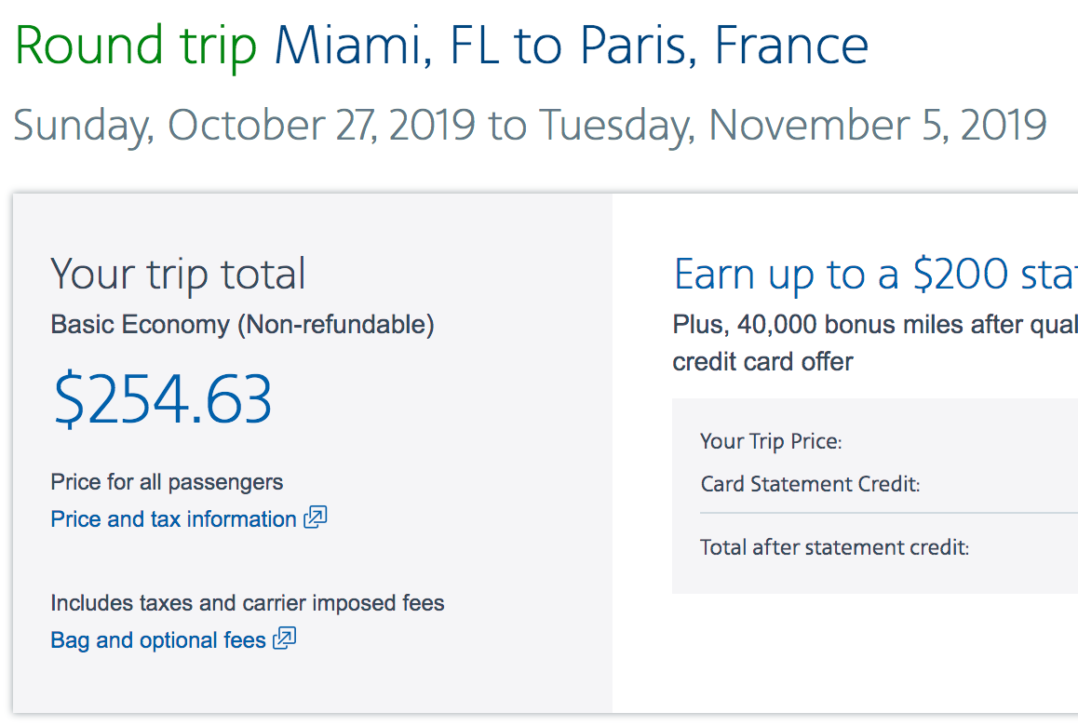This screenshot has height=726, width=1078.
Task: Select the $254.63 trip total price
Action: (x=163, y=398)
